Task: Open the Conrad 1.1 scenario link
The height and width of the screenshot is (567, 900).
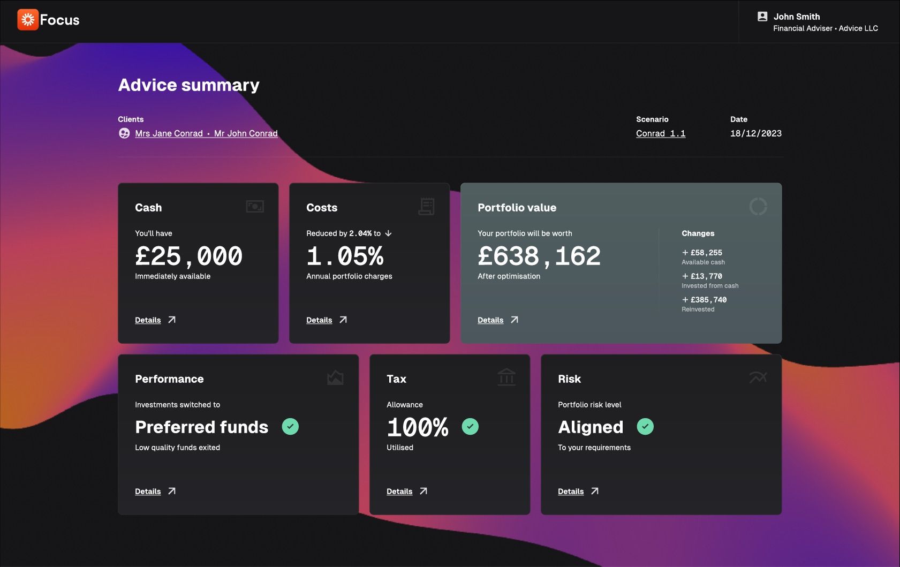Action: (661, 133)
